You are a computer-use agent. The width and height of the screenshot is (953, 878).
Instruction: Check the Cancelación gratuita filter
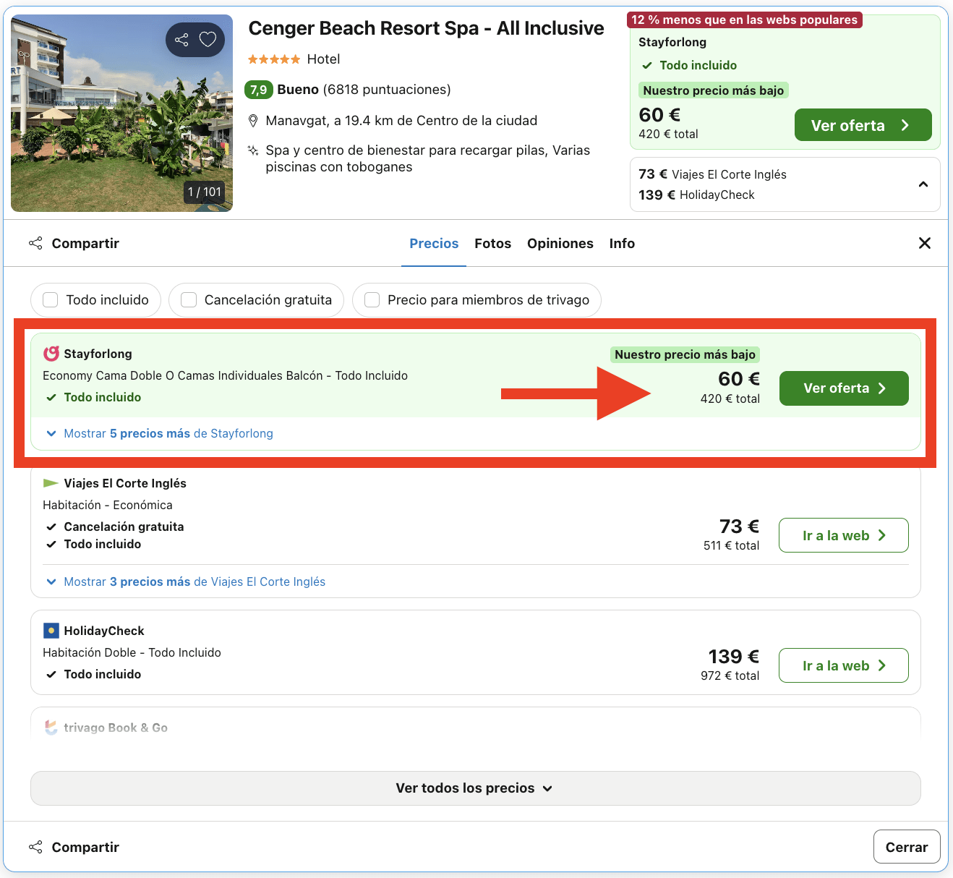189,299
